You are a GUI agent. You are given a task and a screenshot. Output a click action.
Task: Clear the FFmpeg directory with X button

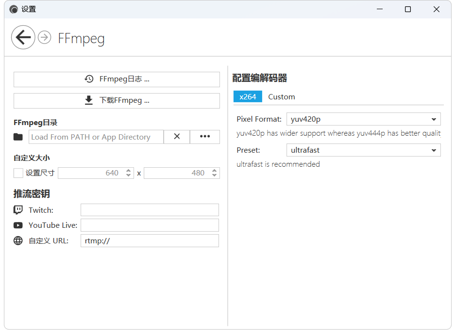click(177, 137)
